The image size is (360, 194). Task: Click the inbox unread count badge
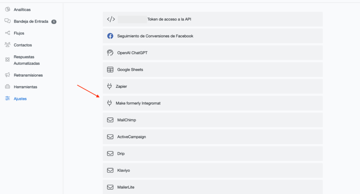click(54, 22)
